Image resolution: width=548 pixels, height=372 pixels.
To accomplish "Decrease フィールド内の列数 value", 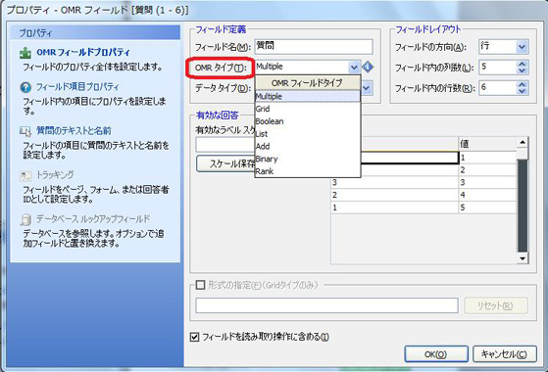I will 523,70.
